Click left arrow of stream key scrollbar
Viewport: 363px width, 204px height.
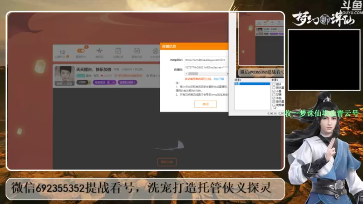coord(186,73)
